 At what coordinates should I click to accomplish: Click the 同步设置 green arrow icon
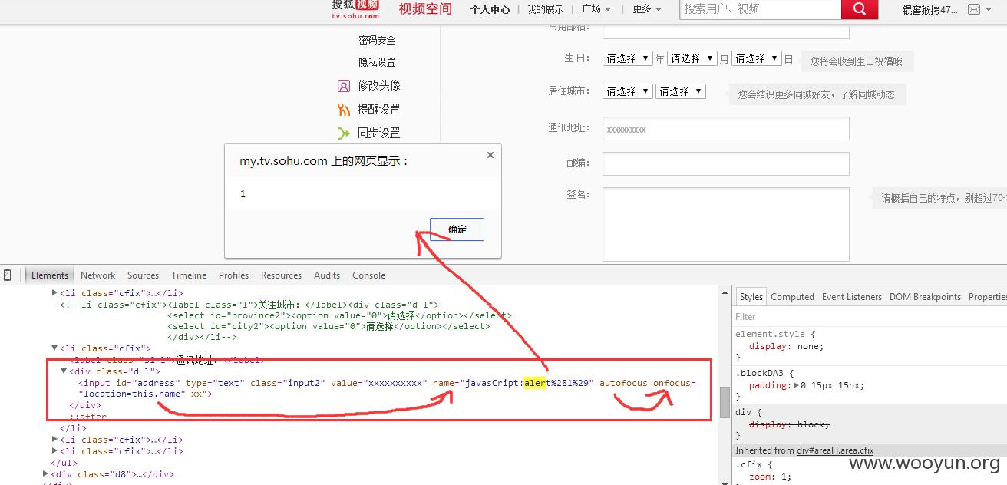(x=344, y=134)
